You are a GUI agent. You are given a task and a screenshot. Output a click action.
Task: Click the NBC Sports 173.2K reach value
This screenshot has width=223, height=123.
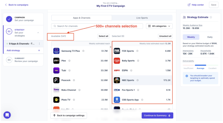[167, 80]
